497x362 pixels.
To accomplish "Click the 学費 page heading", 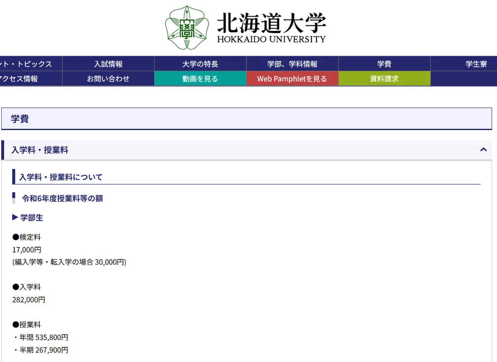I will pos(20,119).
